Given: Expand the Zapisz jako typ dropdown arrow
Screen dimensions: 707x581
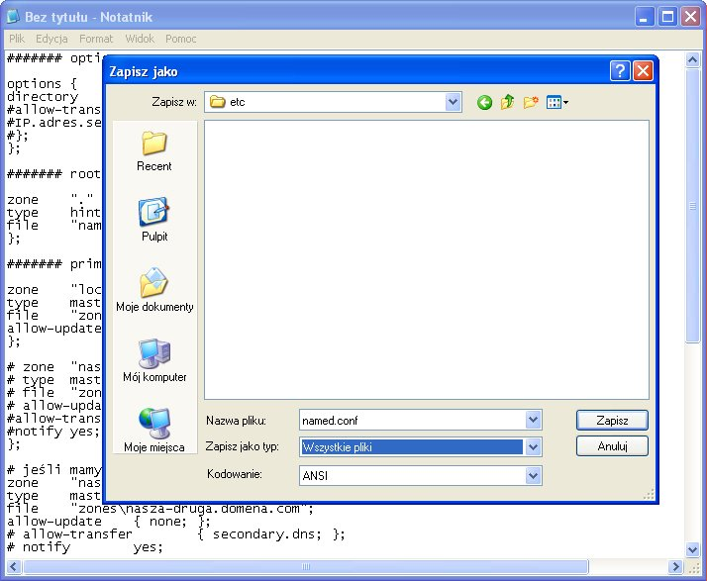Looking at the screenshot, I should click(x=533, y=446).
